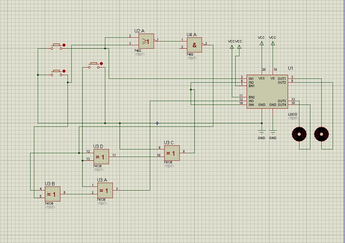Pick the U3:C XOR gate
The height and width of the screenshot is (243, 345).
click(172, 153)
